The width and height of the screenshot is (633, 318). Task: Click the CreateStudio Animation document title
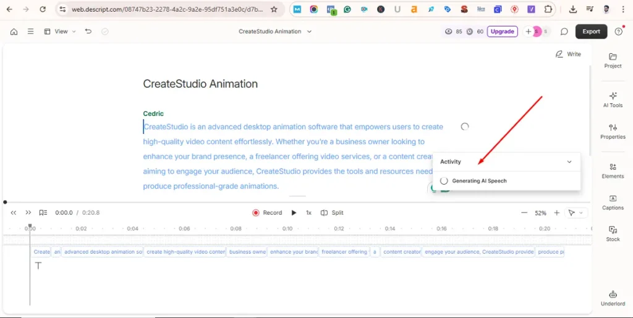pyautogui.click(x=200, y=84)
